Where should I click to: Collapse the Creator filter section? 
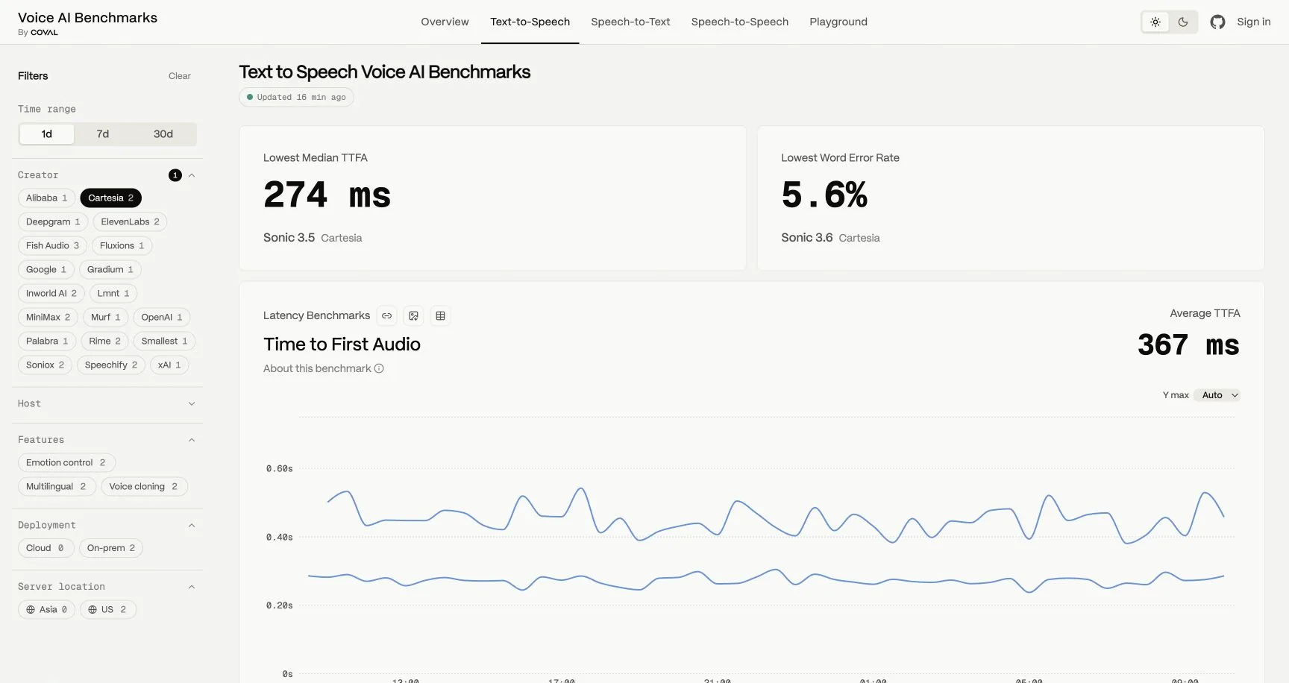(192, 175)
